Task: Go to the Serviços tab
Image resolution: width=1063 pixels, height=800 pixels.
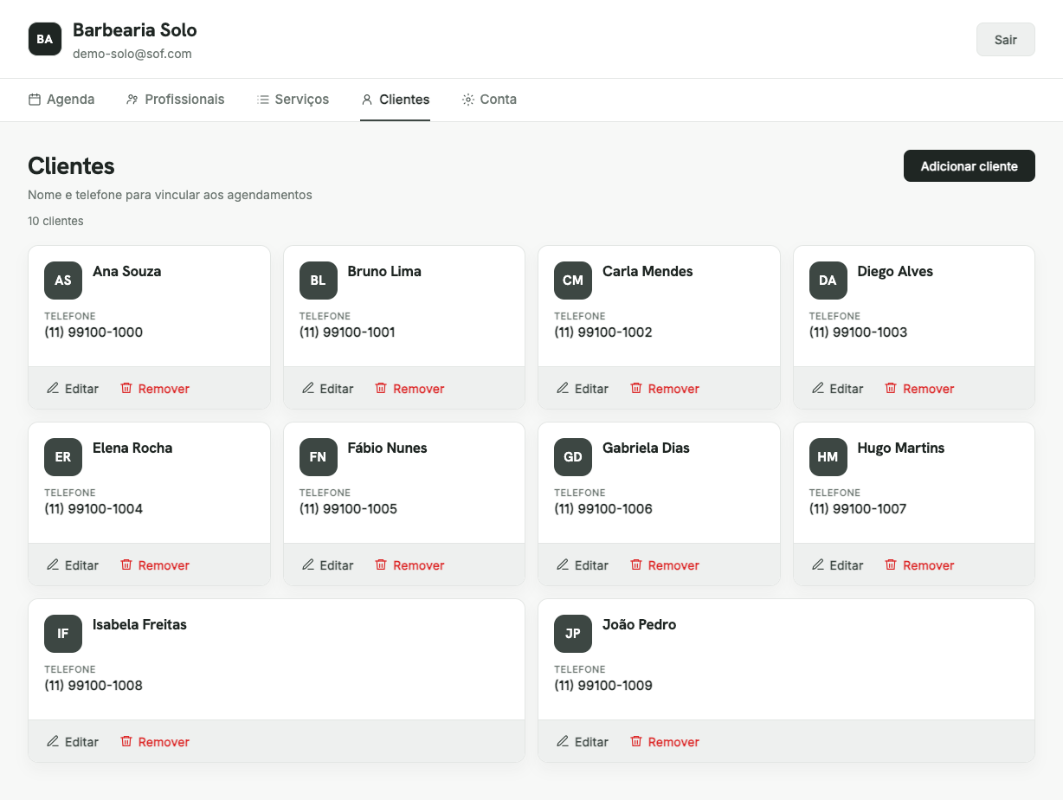Action: pos(293,100)
